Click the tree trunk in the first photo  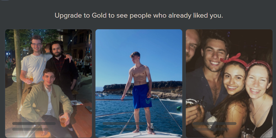point(18,74)
